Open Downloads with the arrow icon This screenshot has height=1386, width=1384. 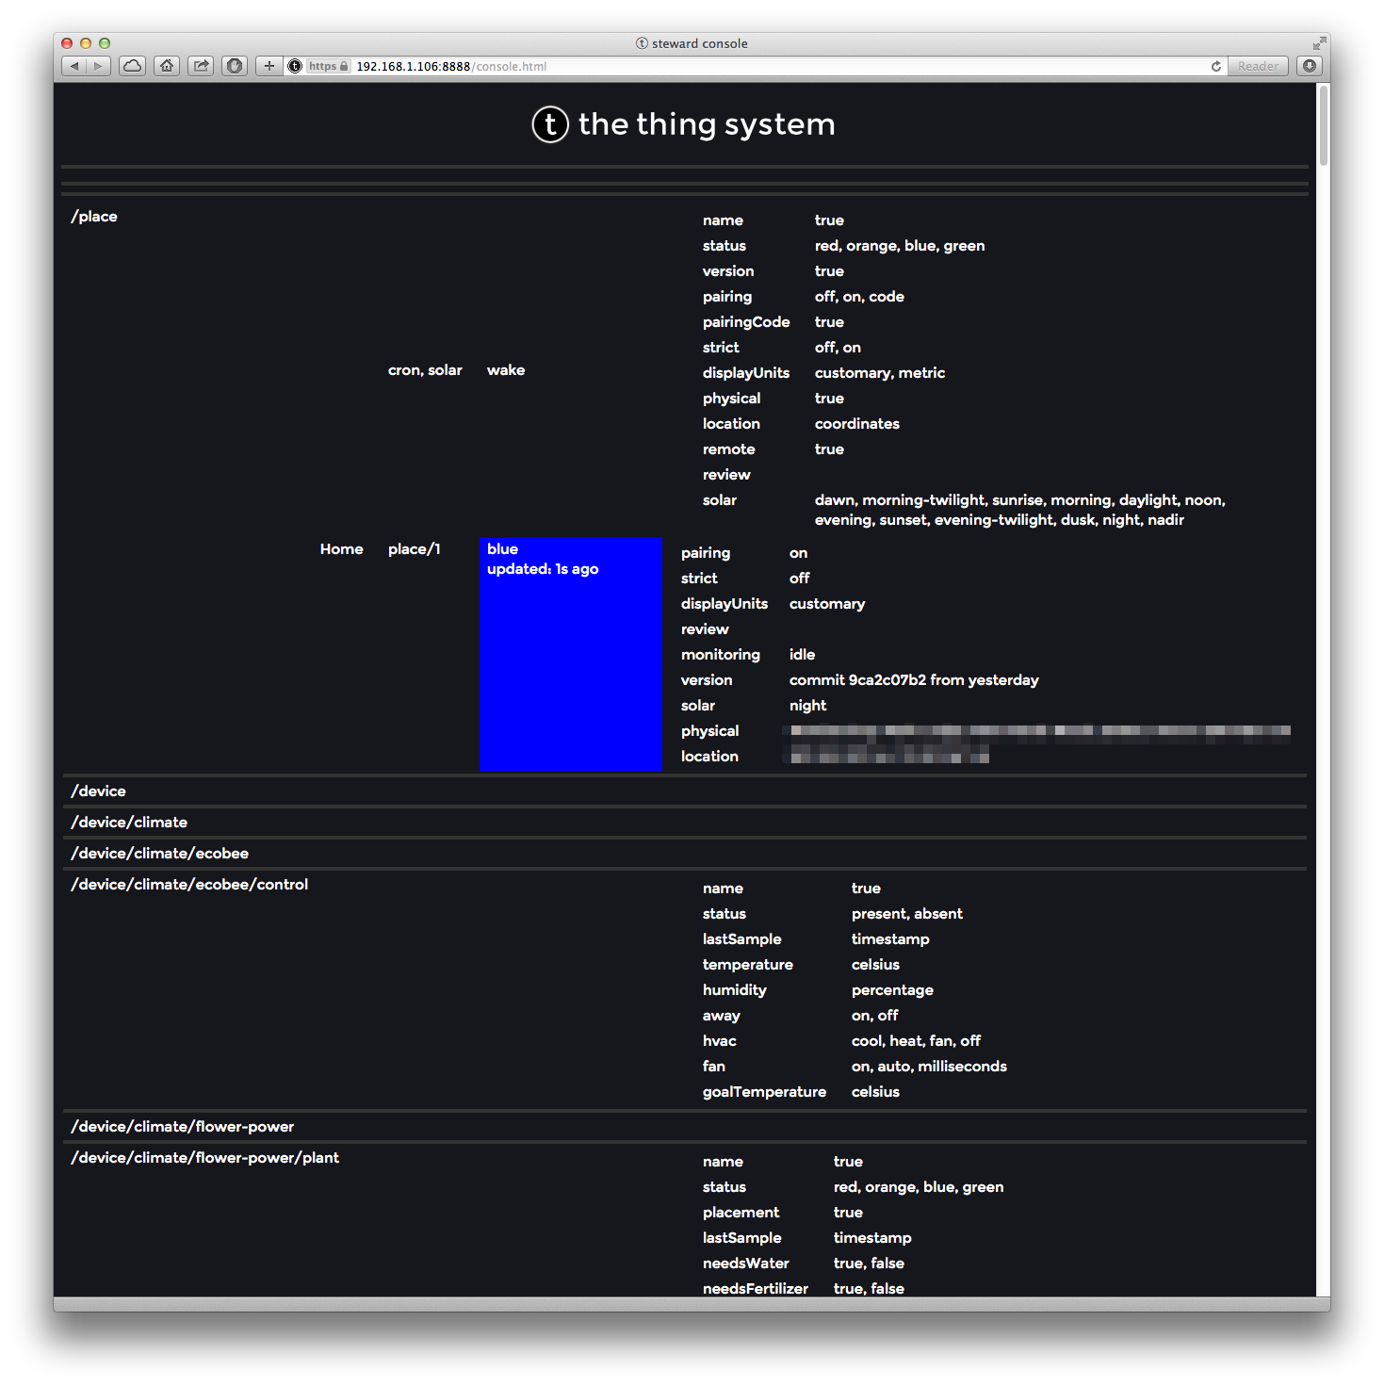tap(1310, 66)
